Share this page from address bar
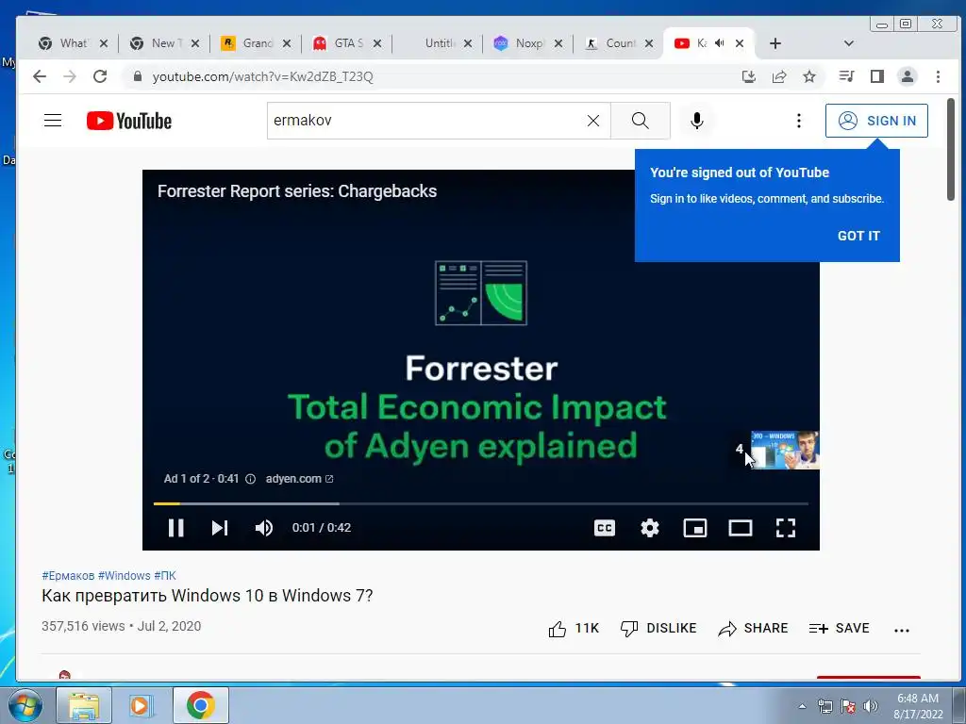966x724 pixels. pyautogui.click(x=779, y=76)
